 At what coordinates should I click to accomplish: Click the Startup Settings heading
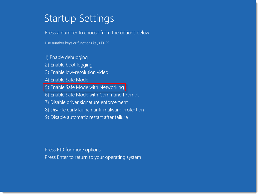pos(79,19)
